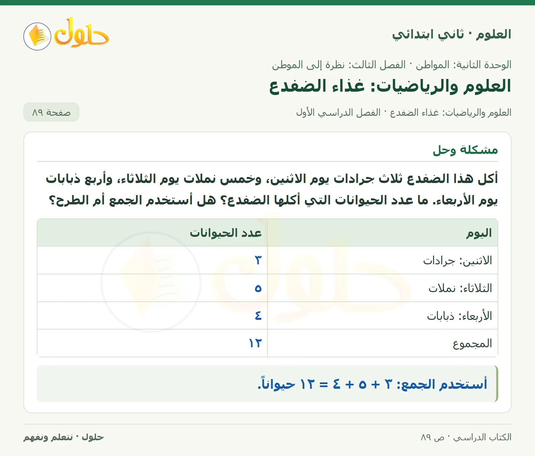Click the value ٣ in the جرادات row
The height and width of the screenshot is (456, 535).
[x=258, y=260]
